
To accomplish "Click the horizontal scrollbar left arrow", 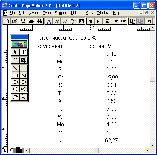I will [x=26, y=150].
